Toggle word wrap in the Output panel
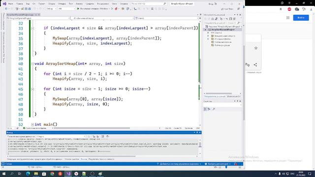This screenshot has width=315, height=177. point(107,137)
